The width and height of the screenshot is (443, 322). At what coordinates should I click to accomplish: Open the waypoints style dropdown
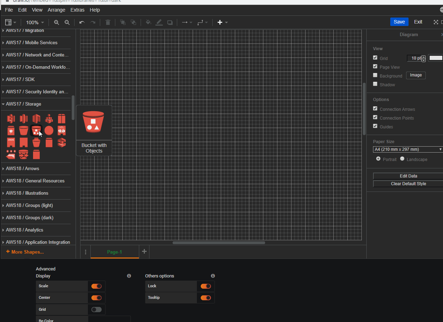point(203,22)
